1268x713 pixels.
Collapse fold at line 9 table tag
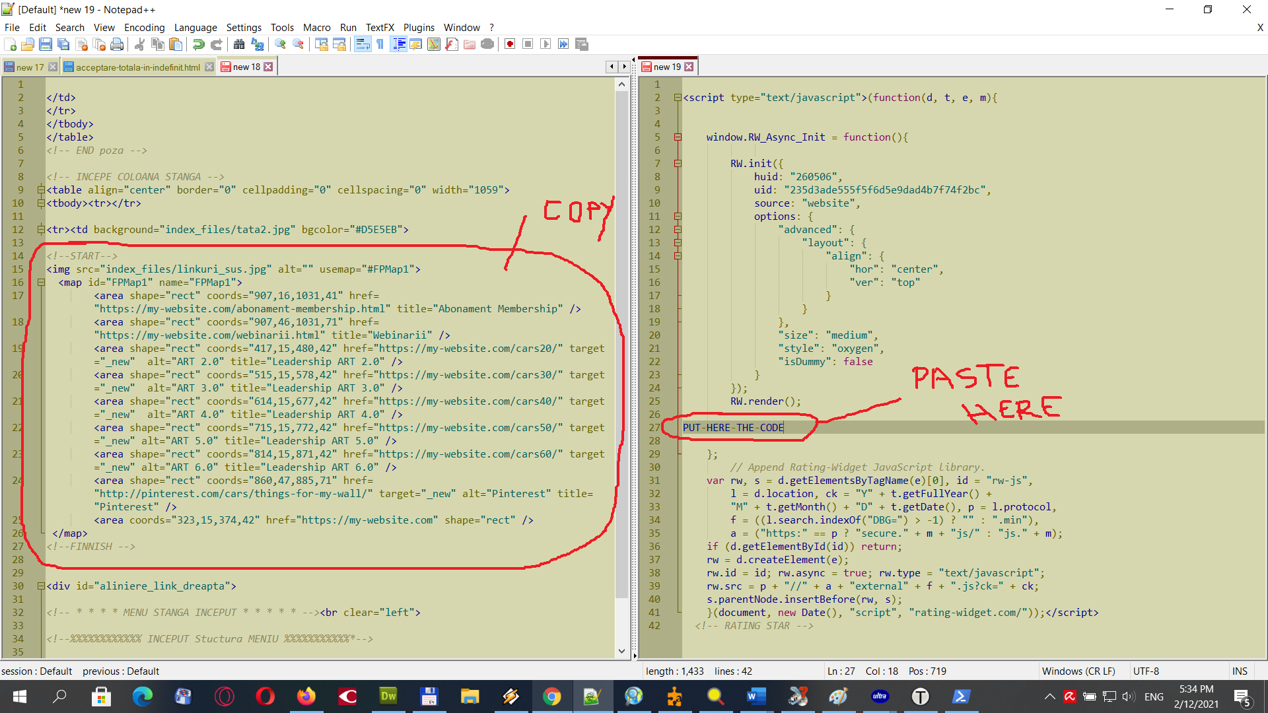[41, 190]
